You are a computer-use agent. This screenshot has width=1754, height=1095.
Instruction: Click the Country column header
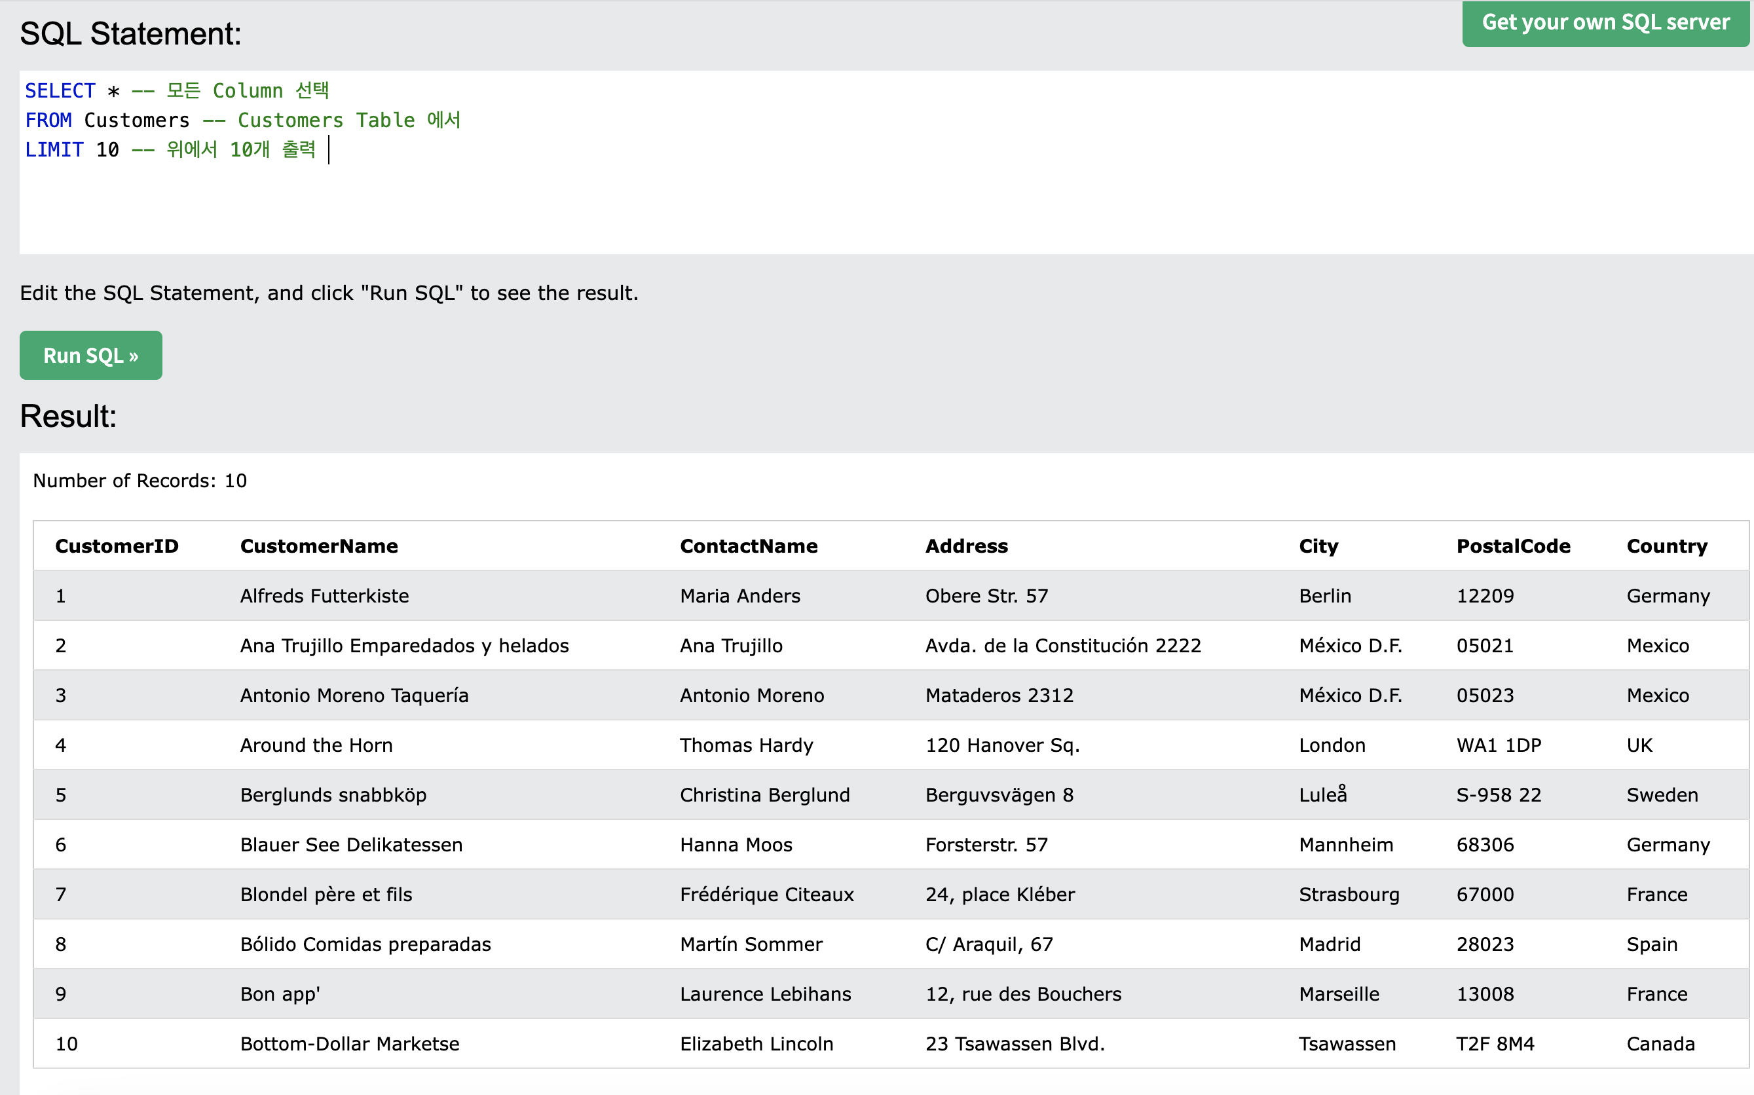(1666, 546)
